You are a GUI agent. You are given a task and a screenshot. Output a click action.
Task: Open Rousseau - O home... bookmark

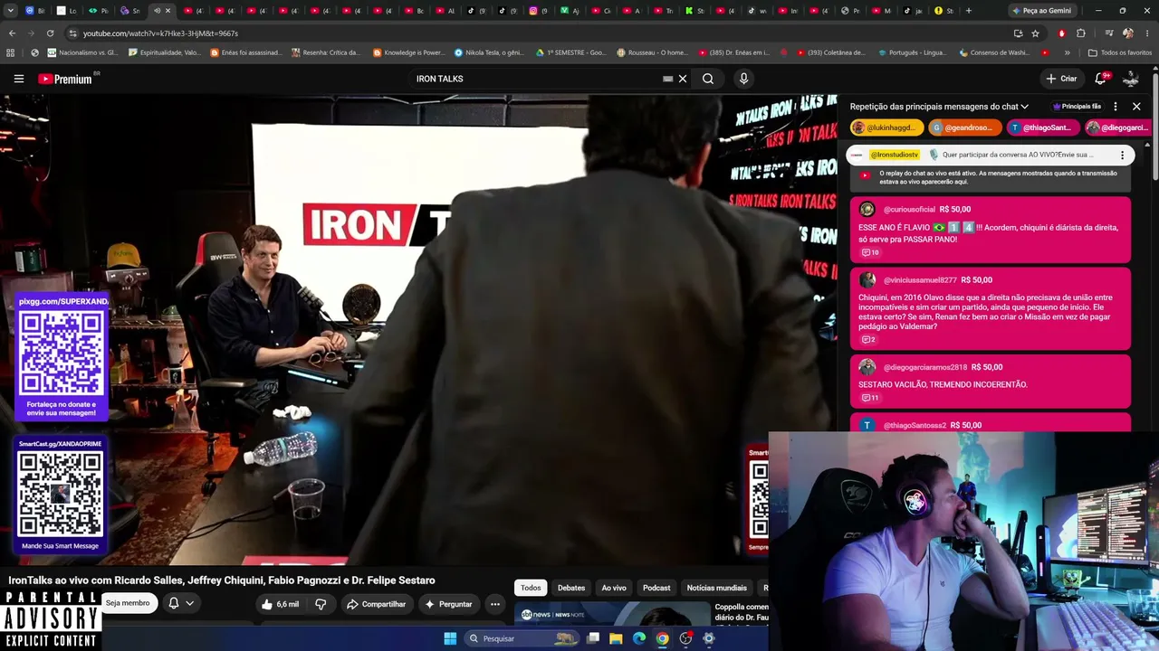tap(652, 52)
